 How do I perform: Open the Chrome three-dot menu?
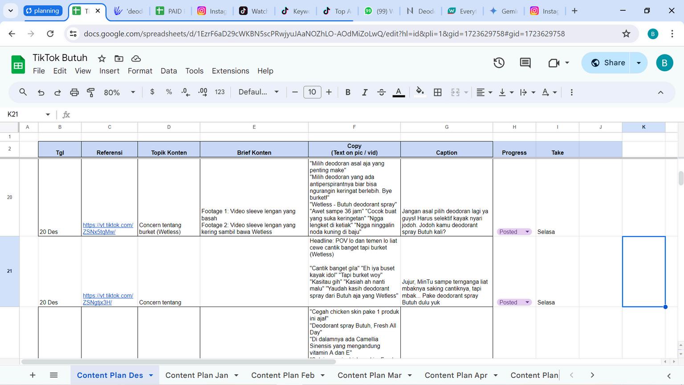672,34
